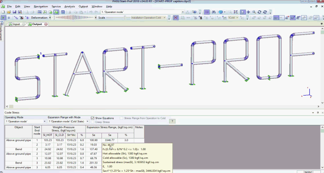
Task: Pin the Code Stress panel
Action: 318,112
